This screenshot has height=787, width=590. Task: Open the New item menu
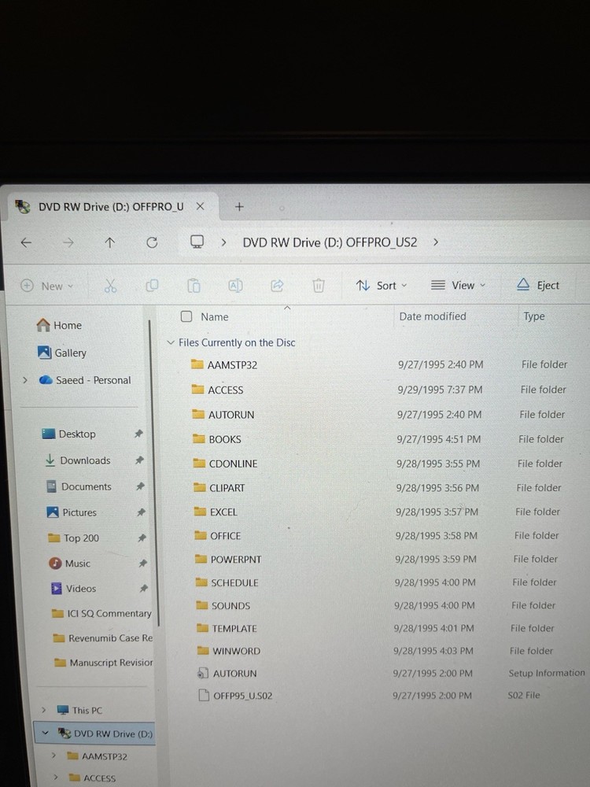click(x=46, y=286)
